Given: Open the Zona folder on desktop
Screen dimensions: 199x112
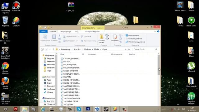Looking at the screenshot, I should (x=191, y=37).
